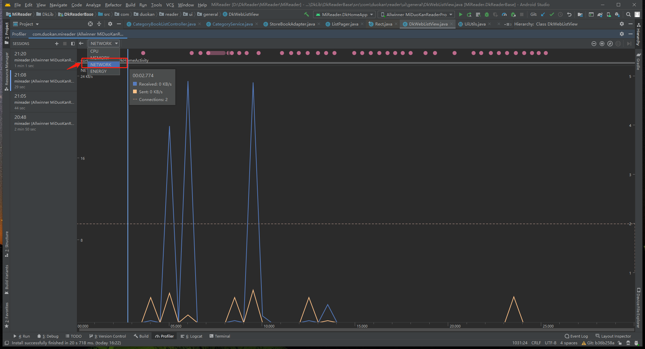645x349 pixels.
Task: Select CPU in profiler dropdown list
Action: pos(103,51)
